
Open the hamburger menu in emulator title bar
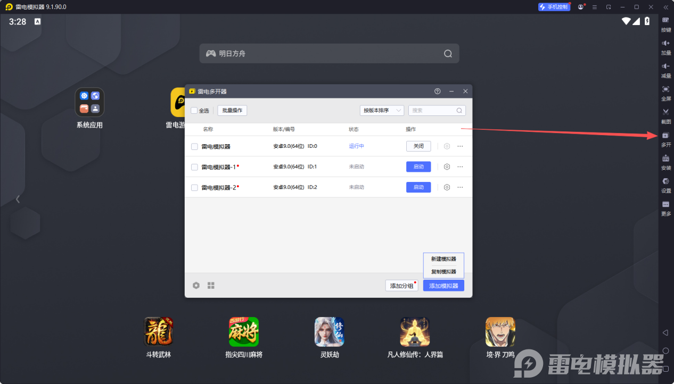coord(594,7)
